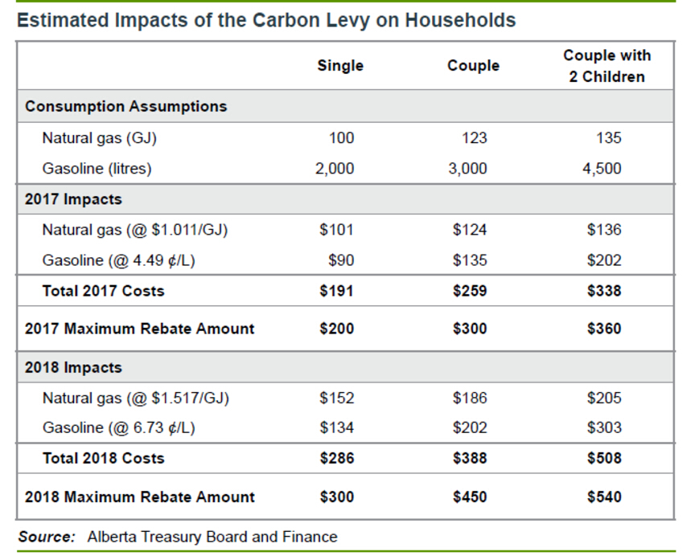
Task: Click the table title about Carbon Levy
Action: [266, 20]
